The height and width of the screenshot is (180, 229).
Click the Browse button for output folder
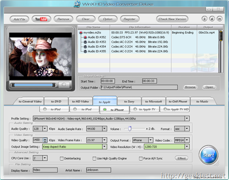click(190, 87)
